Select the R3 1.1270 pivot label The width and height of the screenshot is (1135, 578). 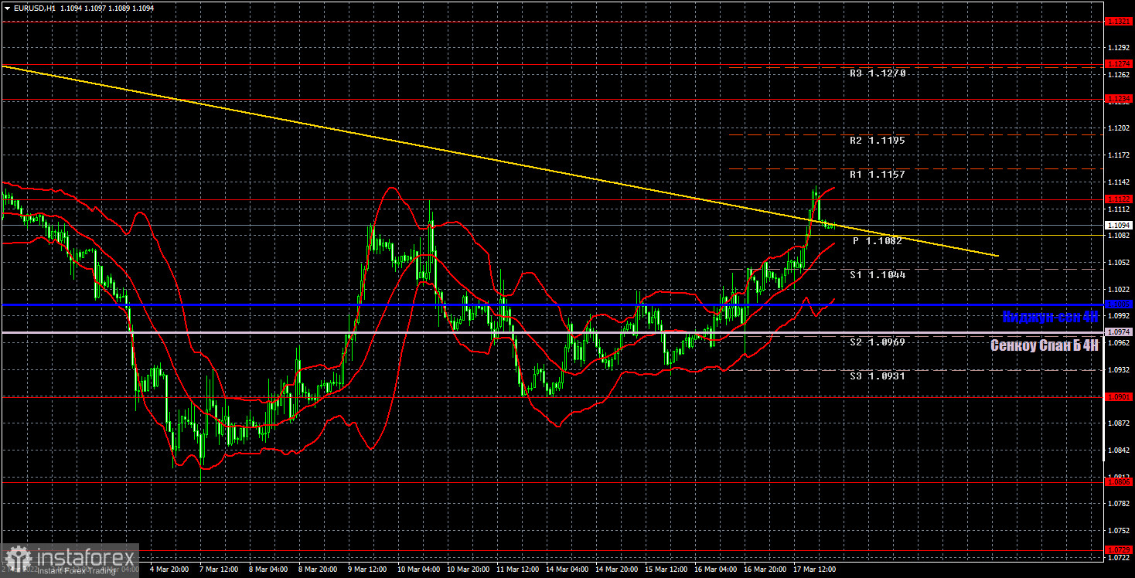pyautogui.click(x=877, y=73)
